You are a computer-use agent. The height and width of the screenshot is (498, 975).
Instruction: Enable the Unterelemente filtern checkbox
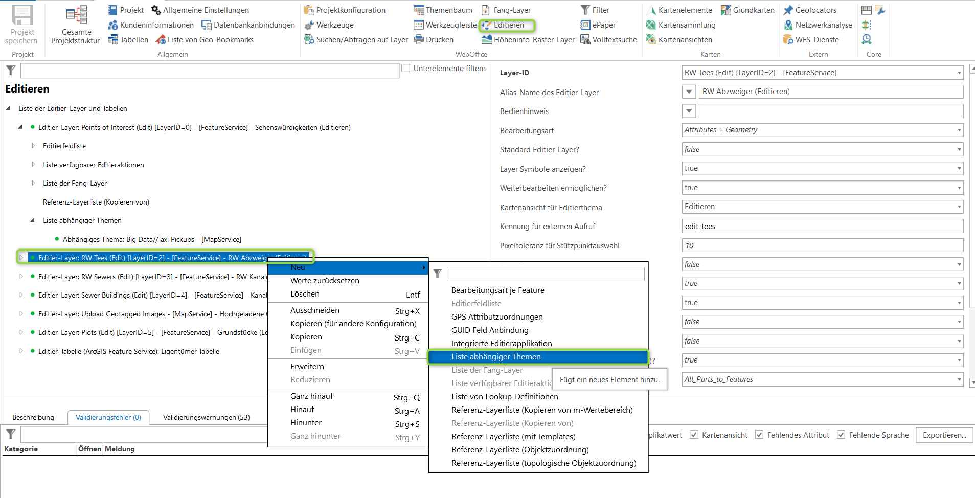tap(406, 68)
